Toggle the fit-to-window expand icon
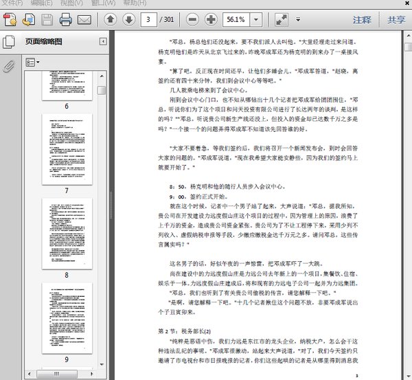412x380 pixels. [281, 19]
